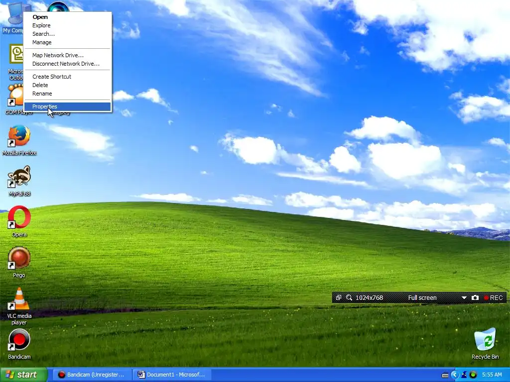Choose Explore in the context menu
Screen dimensions: 510x382
tap(68, 25)
